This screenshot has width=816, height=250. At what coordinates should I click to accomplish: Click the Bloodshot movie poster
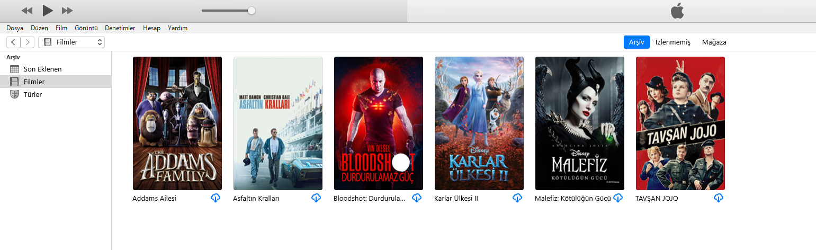[x=379, y=123]
